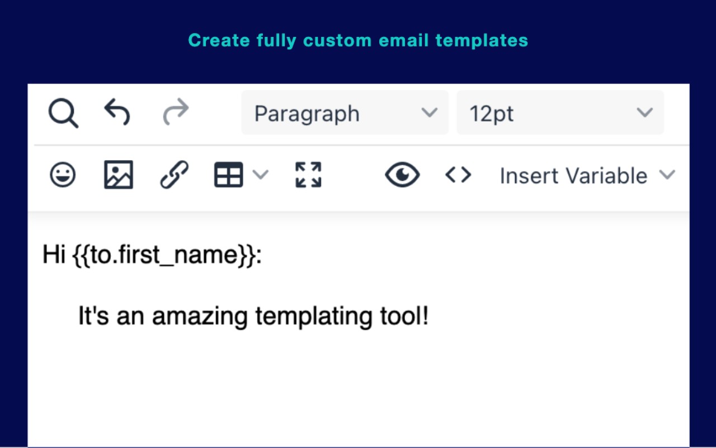Insert a table into the template
The height and width of the screenshot is (448, 716).
tap(227, 175)
